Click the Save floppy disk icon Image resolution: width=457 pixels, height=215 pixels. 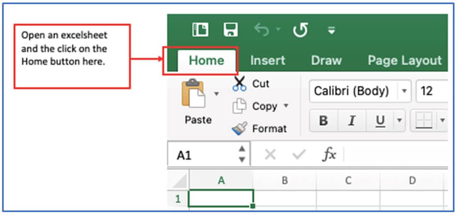pyautogui.click(x=231, y=30)
